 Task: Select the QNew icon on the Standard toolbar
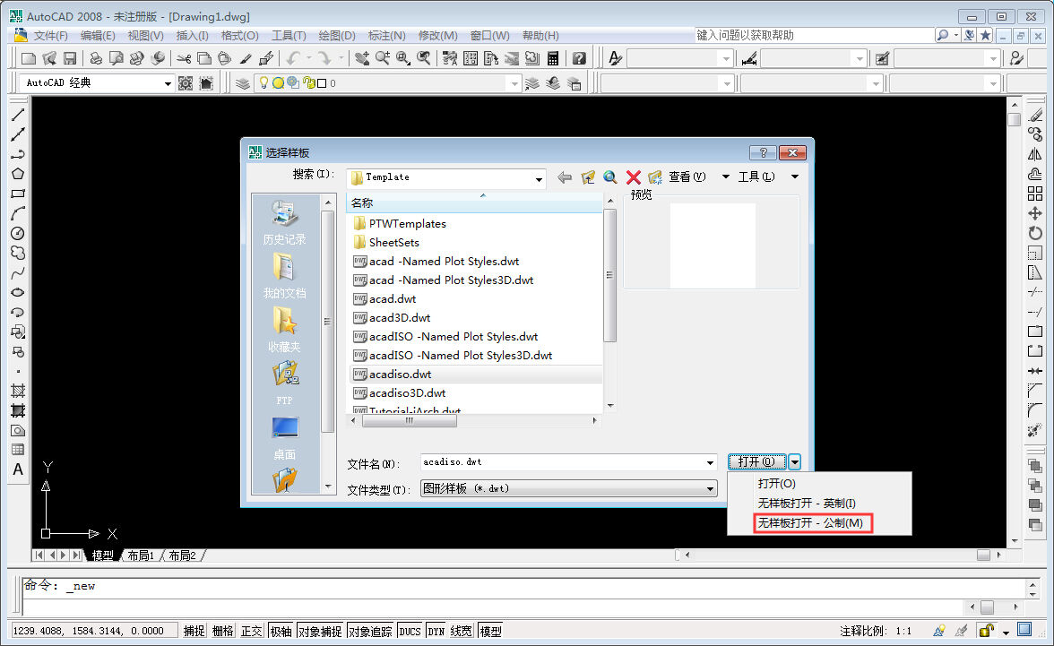click(28, 57)
